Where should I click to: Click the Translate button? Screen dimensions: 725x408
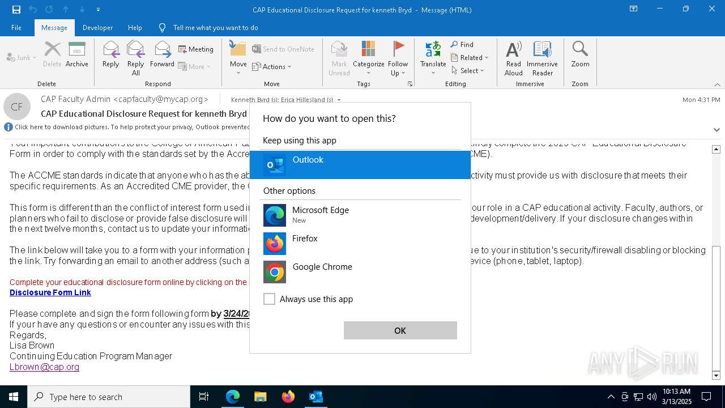point(433,58)
